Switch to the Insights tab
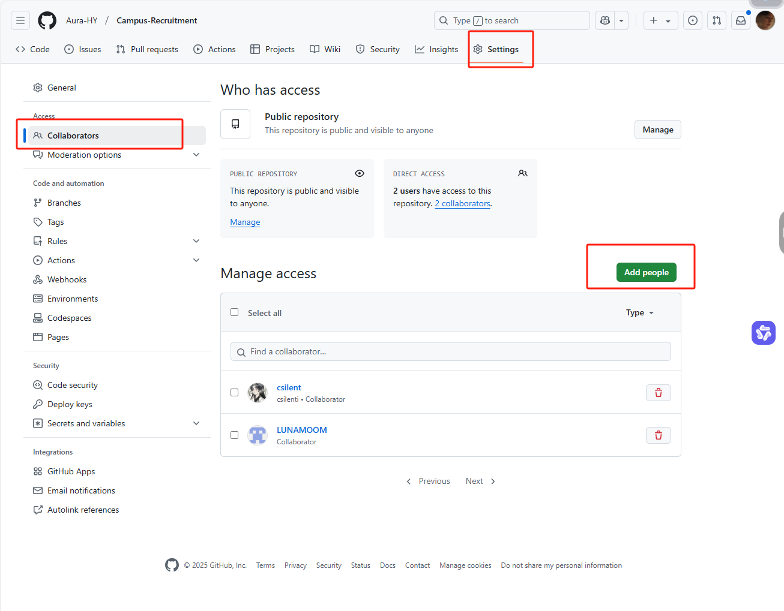This screenshot has height=611, width=784. point(436,49)
